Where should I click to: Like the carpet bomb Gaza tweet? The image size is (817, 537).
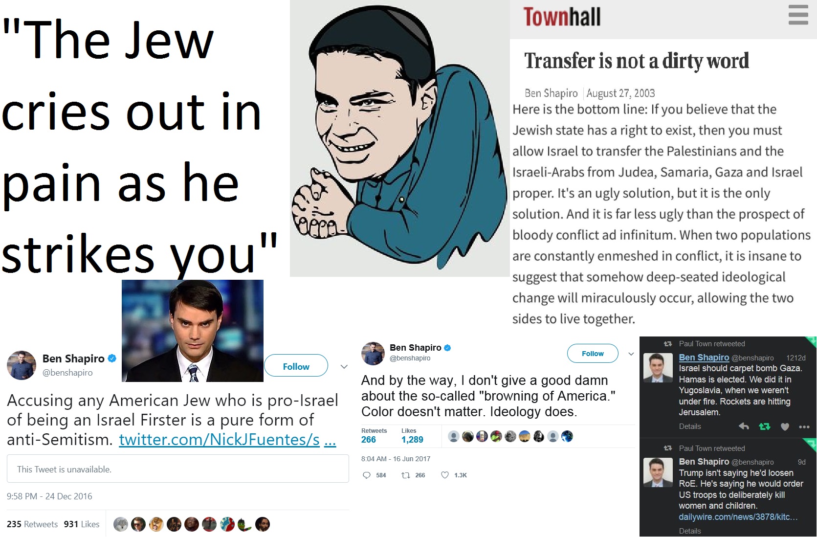coord(785,426)
